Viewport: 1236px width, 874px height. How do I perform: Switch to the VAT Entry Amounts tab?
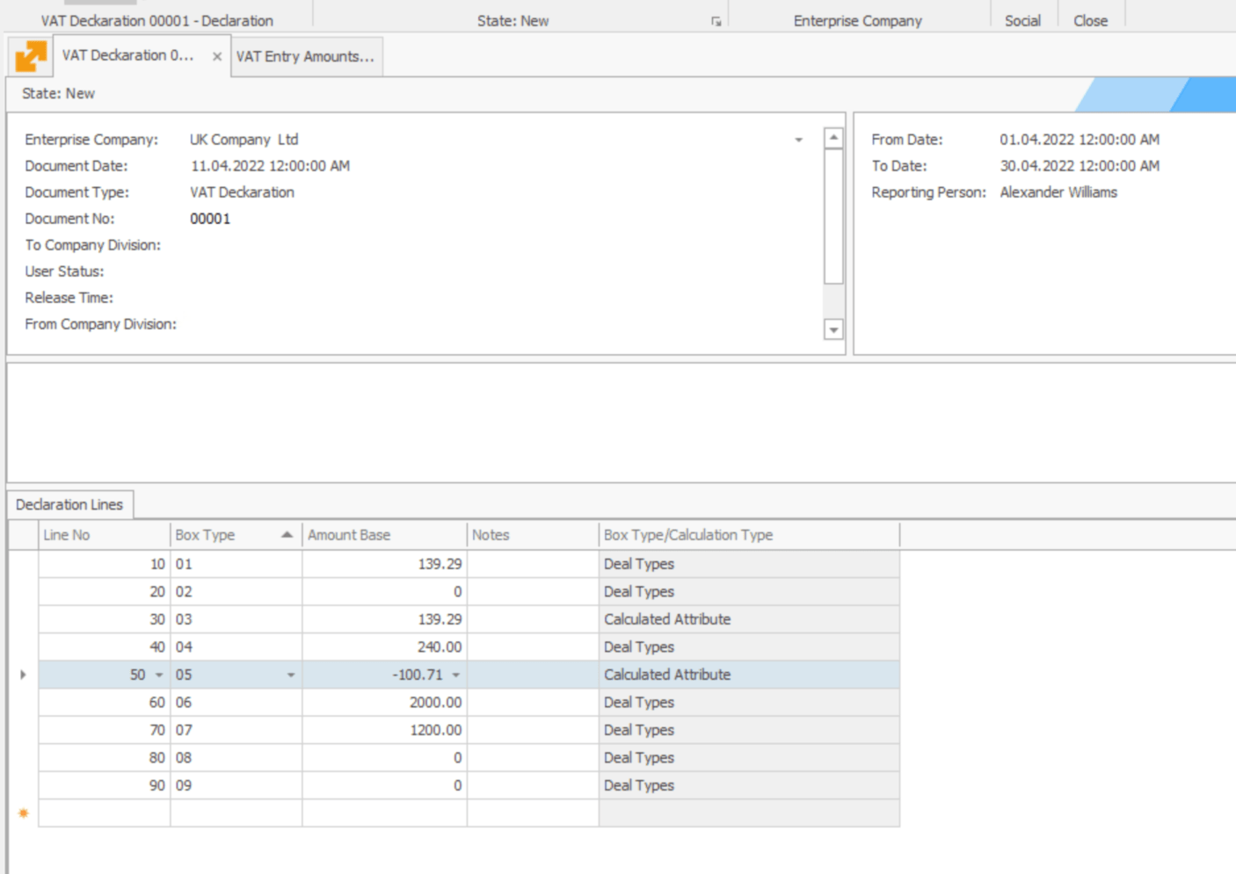click(305, 57)
